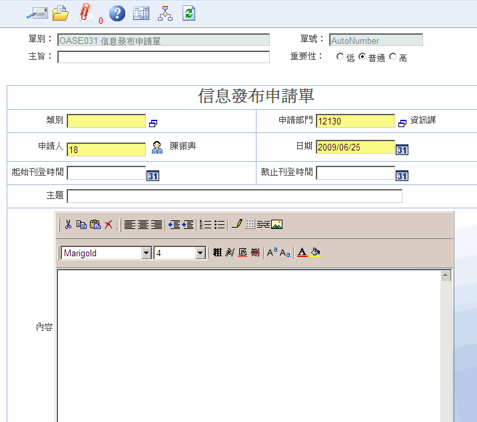Viewport: 477px width, 422px height.
Task: Open the blue question mark help
Action: pyautogui.click(x=117, y=13)
